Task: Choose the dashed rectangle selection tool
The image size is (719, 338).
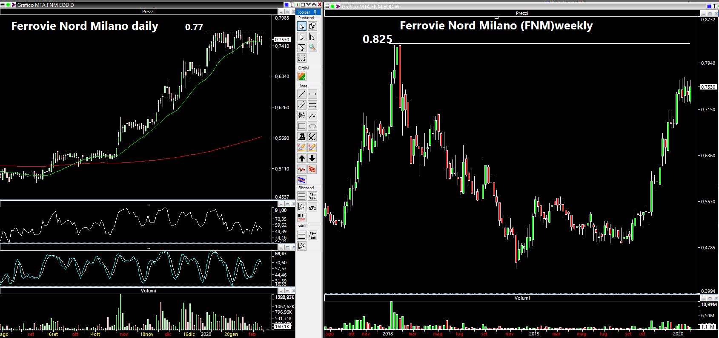Action: click(x=302, y=58)
